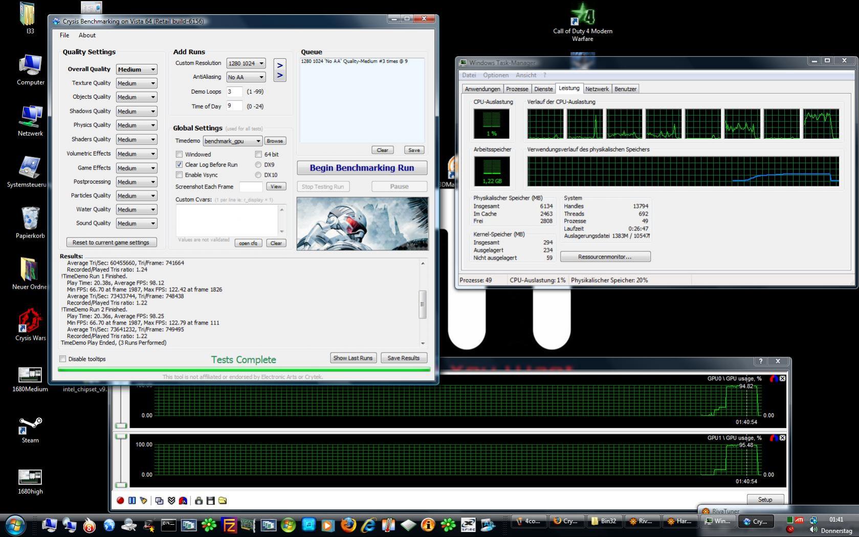Open the 1680high desktop file

(30, 482)
